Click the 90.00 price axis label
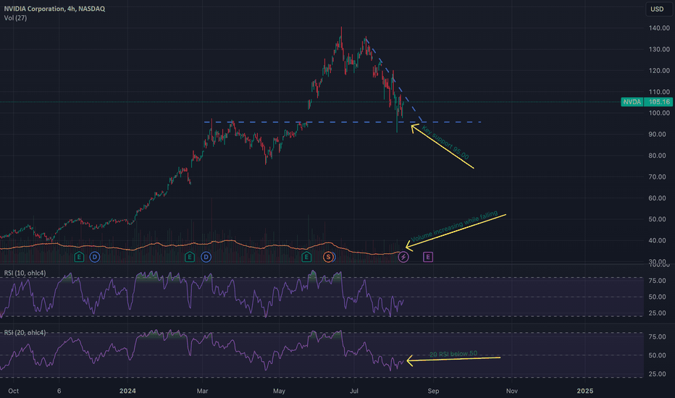The width and height of the screenshot is (675, 398). click(x=658, y=135)
